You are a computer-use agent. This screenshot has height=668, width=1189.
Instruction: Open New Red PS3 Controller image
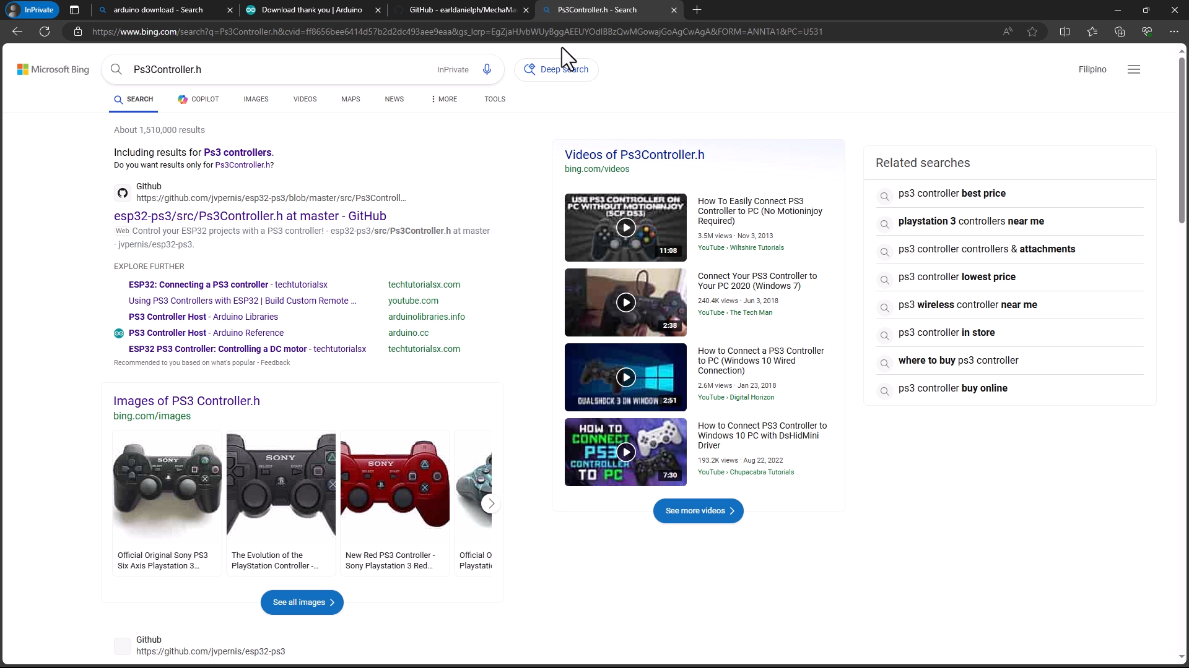pyautogui.click(x=395, y=503)
